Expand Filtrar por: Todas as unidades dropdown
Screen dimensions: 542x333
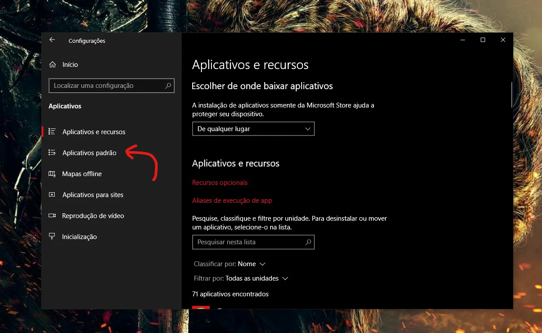pyautogui.click(x=241, y=278)
